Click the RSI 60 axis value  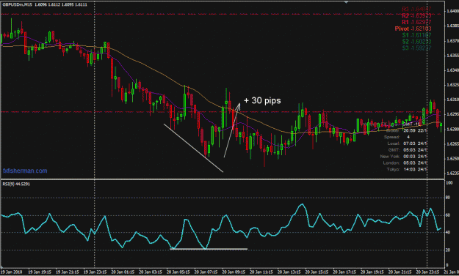[448, 215]
